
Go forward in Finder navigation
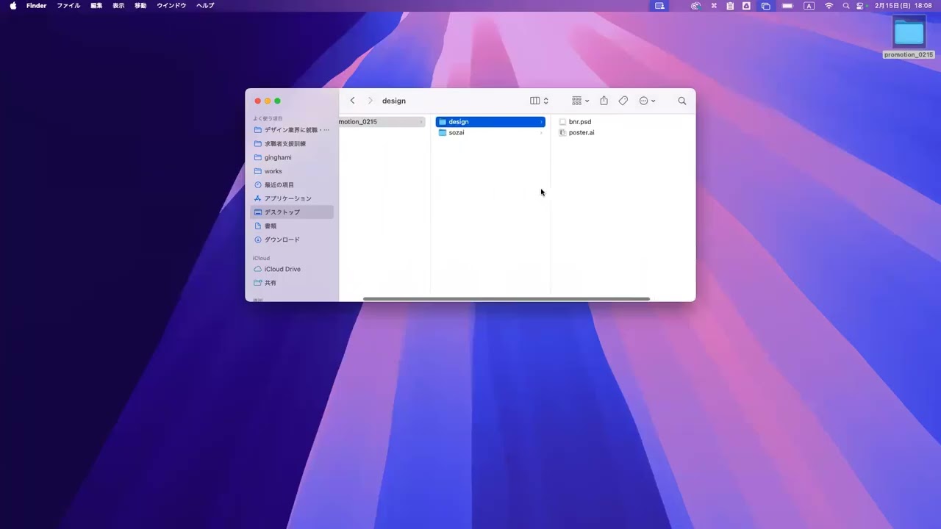(370, 101)
